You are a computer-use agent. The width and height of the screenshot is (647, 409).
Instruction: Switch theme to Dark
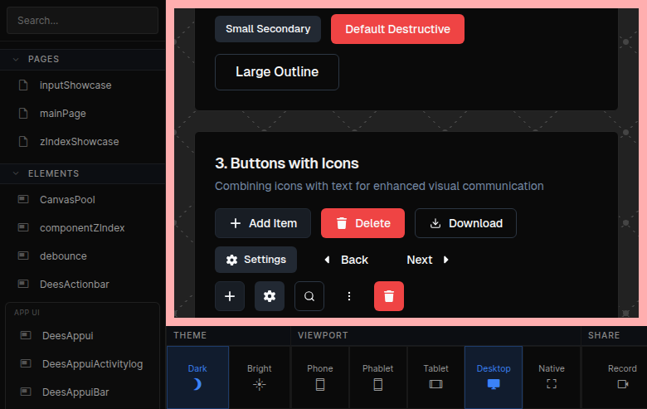tap(197, 377)
